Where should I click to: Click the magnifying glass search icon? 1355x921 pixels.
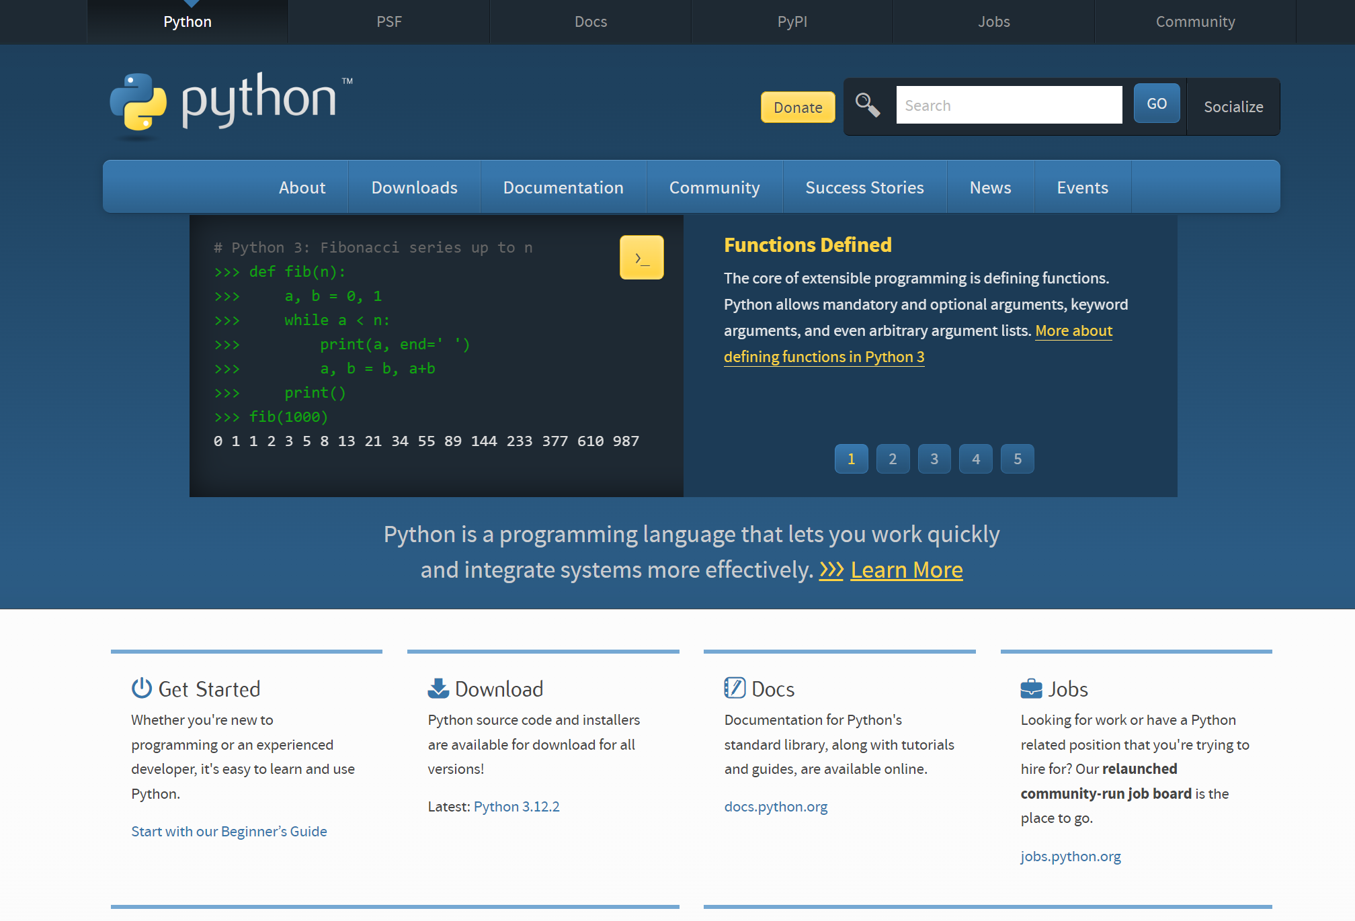867,105
